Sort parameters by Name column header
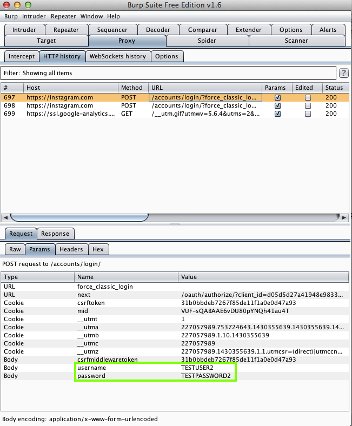352x426 pixels. coord(126,277)
